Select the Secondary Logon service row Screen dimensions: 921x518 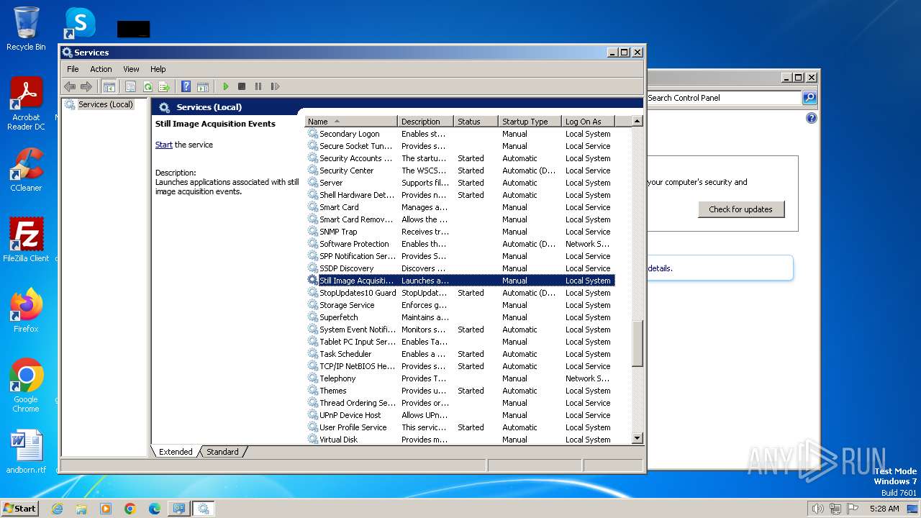(x=460, y=134)
